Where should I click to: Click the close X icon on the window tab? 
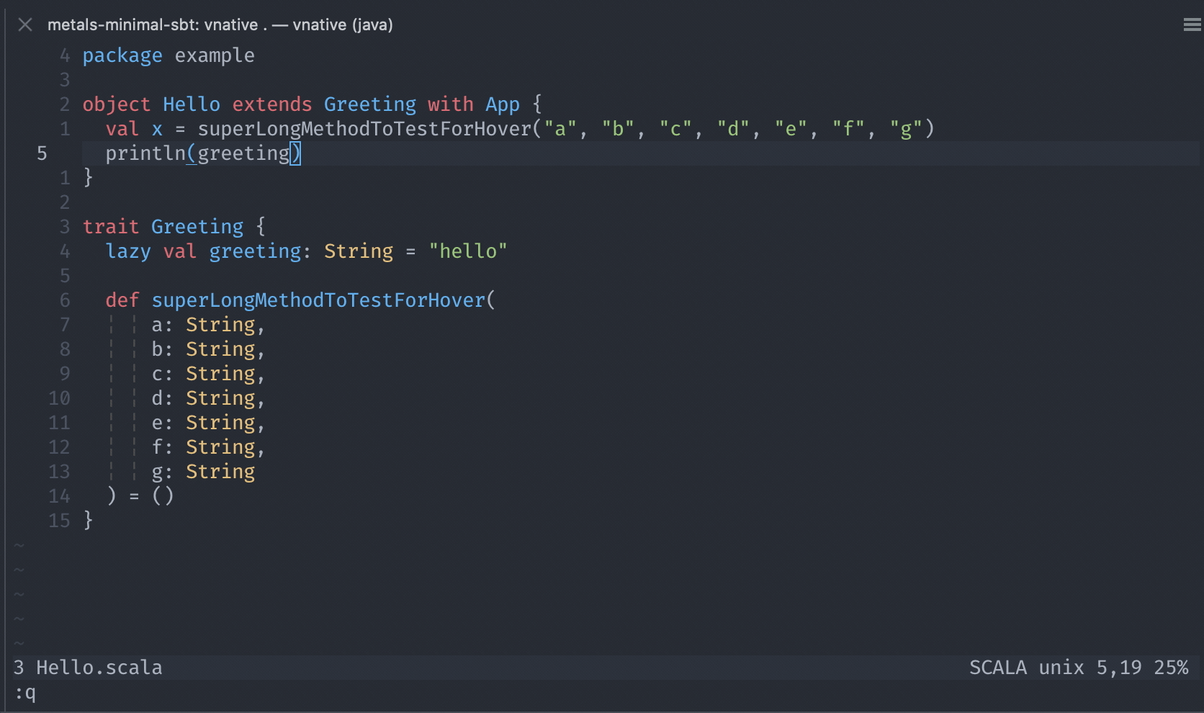(x=25, y=24)
